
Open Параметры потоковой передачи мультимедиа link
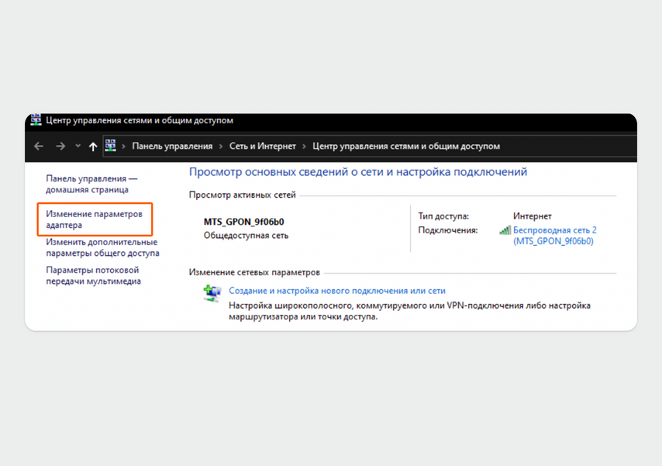(93, 275)
